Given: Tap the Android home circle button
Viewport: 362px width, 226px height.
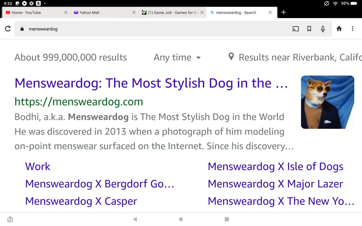Looking at the screenshot, I should 181,219.
